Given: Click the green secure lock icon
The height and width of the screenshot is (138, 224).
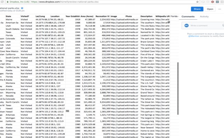Looking at the screenshot, I should click(8, 2).
